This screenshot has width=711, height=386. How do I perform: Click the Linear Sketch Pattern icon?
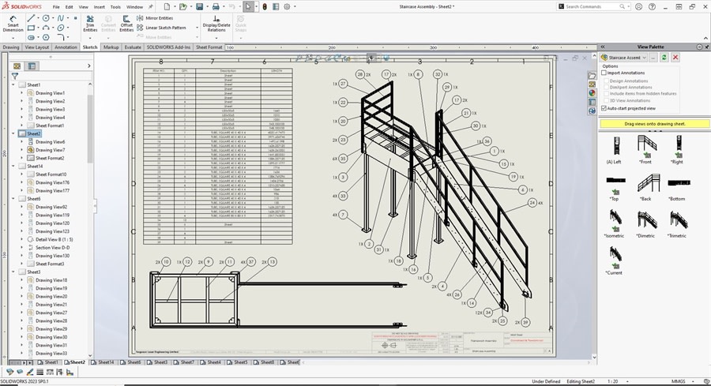click(141, 28)
